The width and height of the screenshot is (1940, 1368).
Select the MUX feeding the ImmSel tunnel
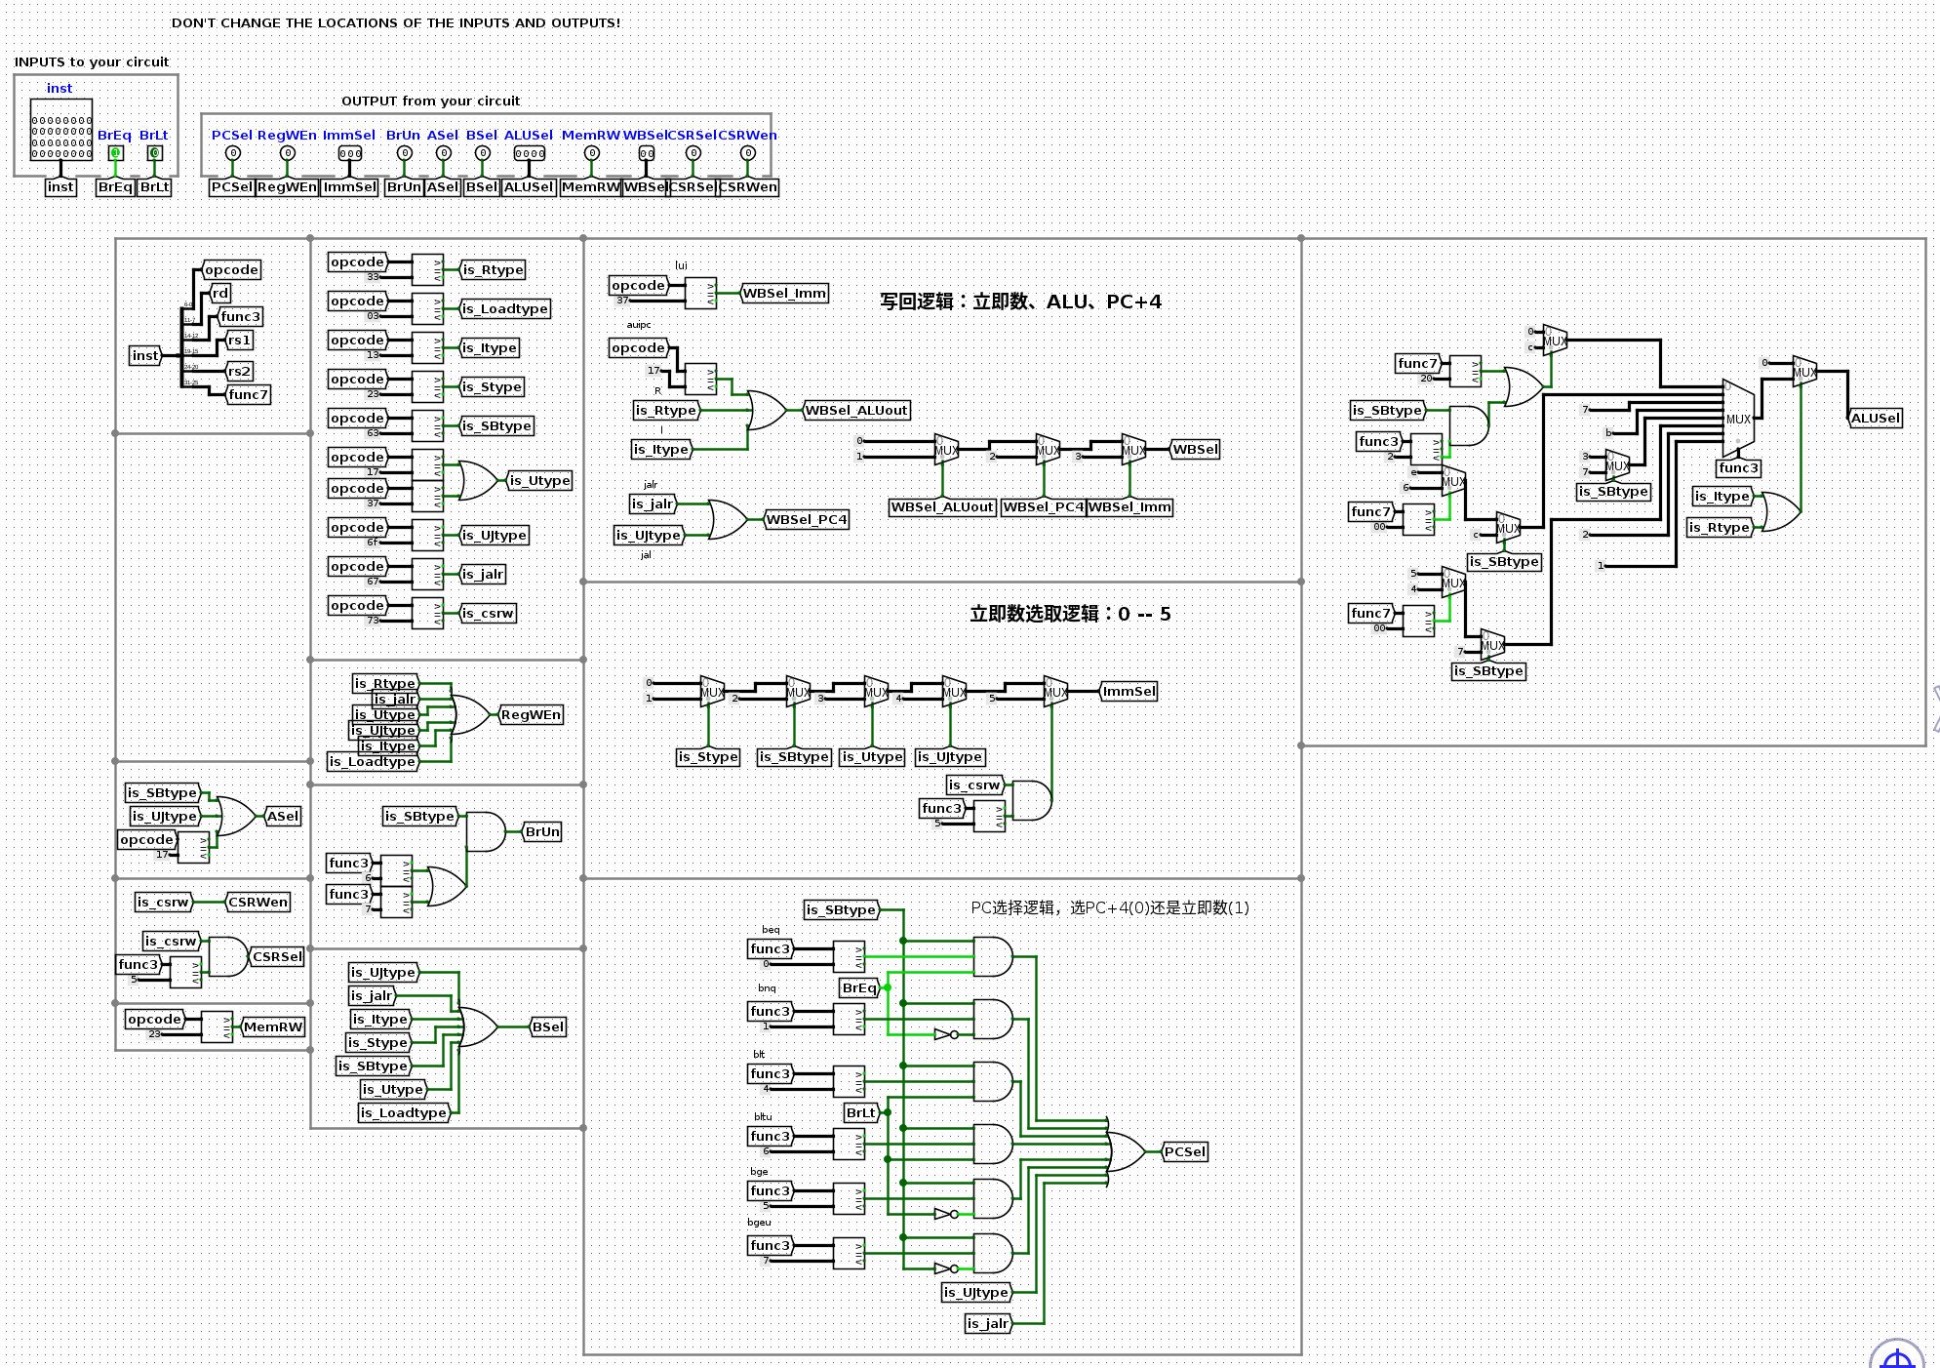point(1055,691)
